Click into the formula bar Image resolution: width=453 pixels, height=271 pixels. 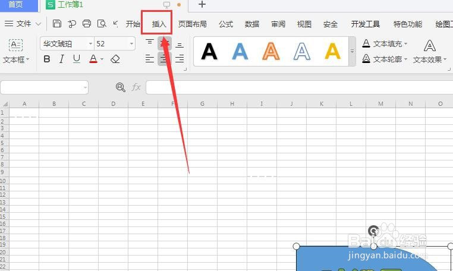[299, 87]
